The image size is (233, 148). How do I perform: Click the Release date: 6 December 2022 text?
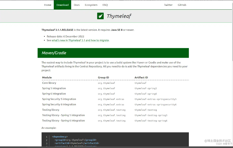pos(65,37)
